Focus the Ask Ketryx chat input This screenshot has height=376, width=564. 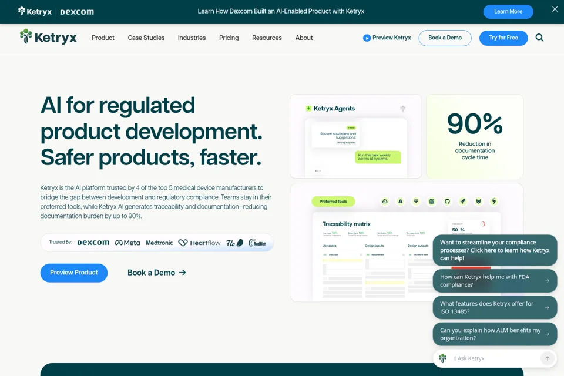[x=495, y=358]
